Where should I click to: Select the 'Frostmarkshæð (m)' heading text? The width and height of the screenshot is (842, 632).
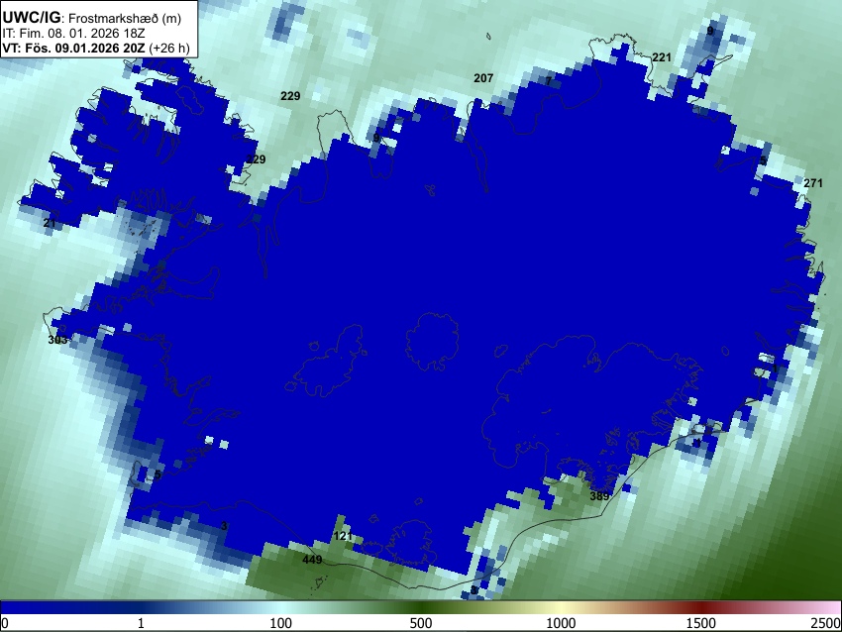[125, 18]
